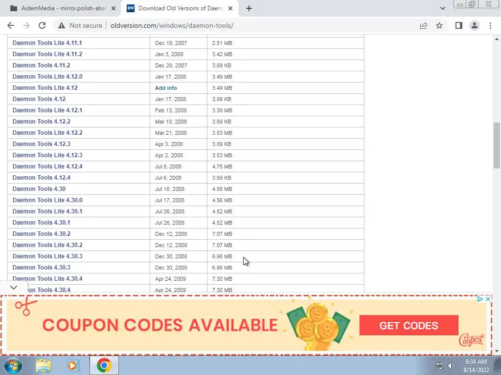501x375 pixels.
Task: Open Windows Explorer from taskbar
Action: 44,366
